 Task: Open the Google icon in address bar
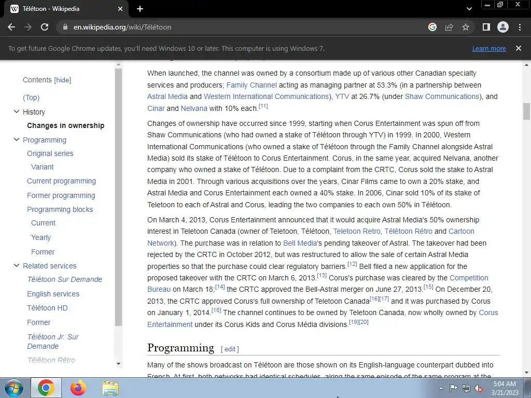(432, 27)
